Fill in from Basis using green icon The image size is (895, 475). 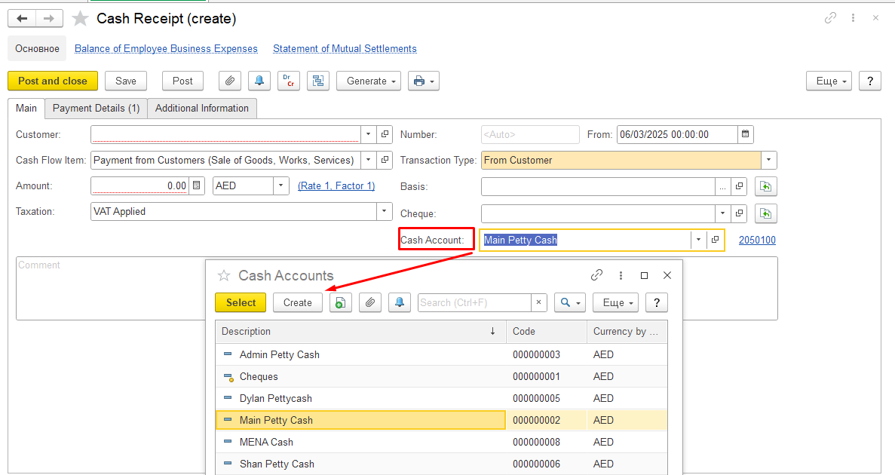766,187
